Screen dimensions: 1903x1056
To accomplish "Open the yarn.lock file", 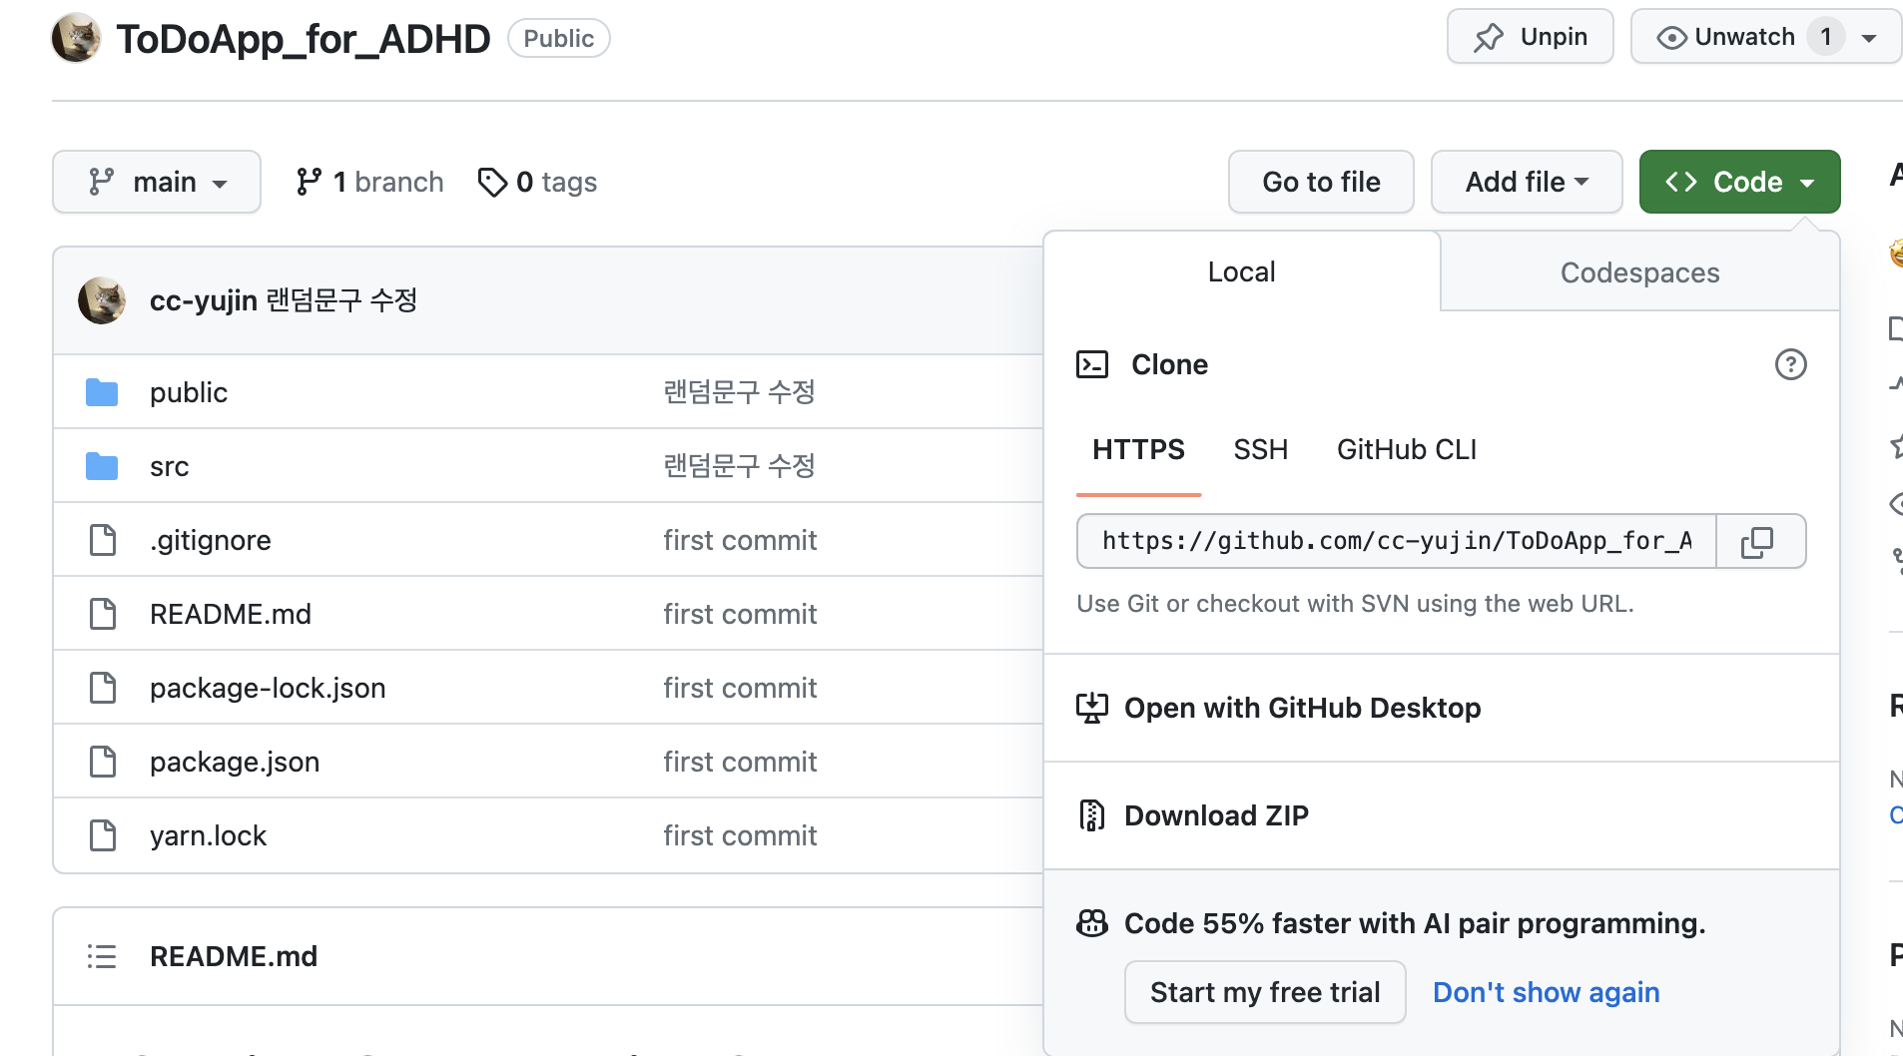I will click(208, 835).
